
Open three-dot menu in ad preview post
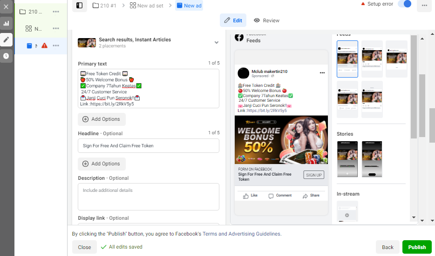coord(322,73)
